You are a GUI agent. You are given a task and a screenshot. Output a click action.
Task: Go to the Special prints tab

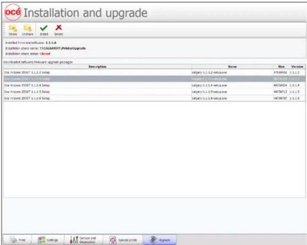click(123, 240)
